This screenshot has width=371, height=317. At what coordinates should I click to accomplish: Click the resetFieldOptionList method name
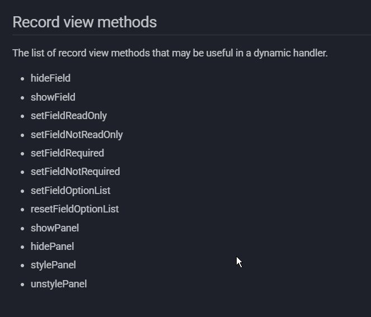coord(74,209)
